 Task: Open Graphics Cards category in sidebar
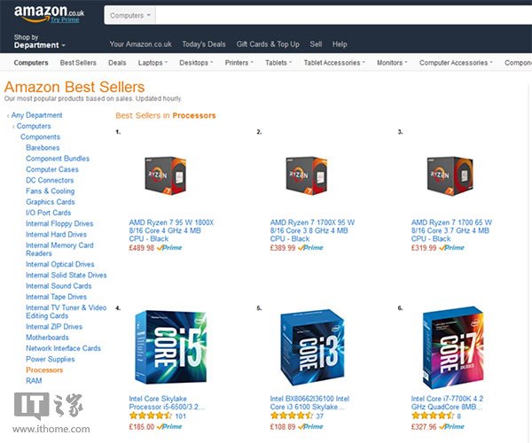(51, 202)
